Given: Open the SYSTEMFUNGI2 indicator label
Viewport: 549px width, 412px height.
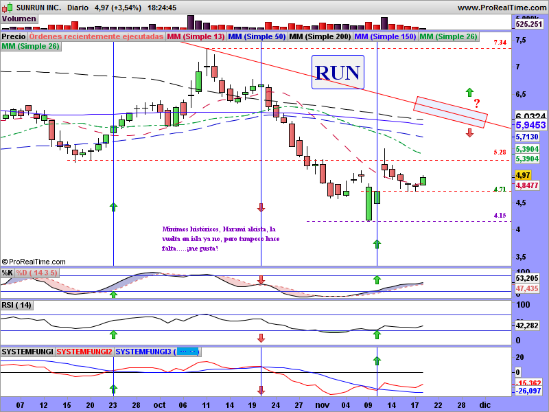Looking at the screenshot, I should pos(84,352).
